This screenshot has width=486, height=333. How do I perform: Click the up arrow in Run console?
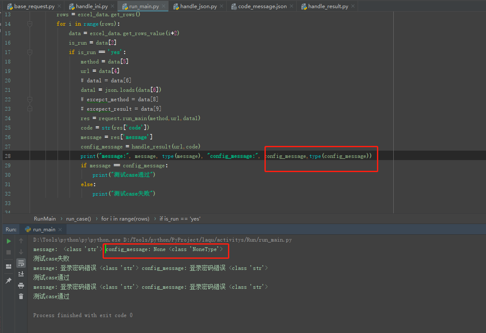coord(21,241)
